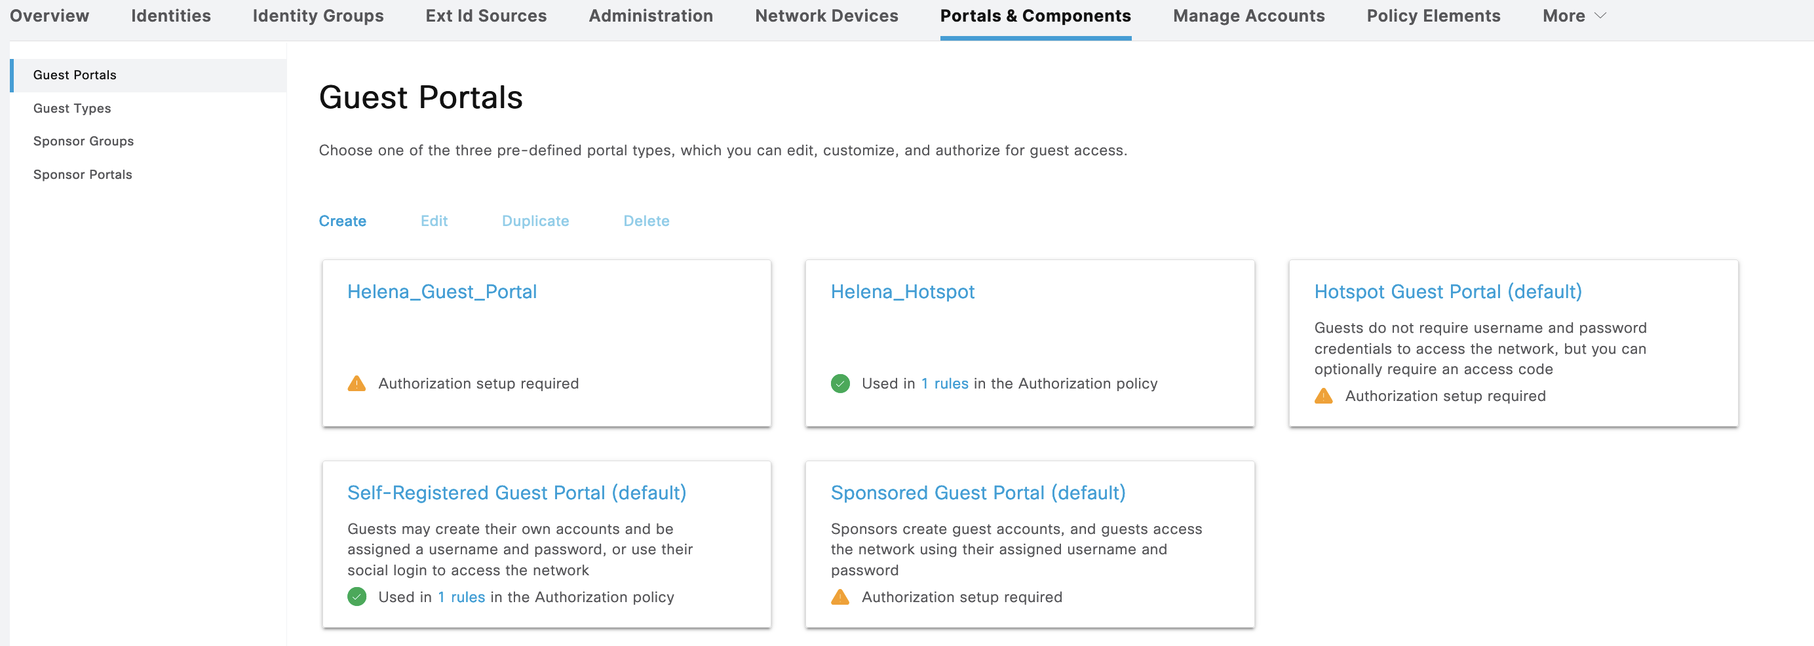1814x646 pixels.
Task: Click warning icon on Hotspot Guest Portal card
Action: pyautogui.click(x=1323, y=396)
